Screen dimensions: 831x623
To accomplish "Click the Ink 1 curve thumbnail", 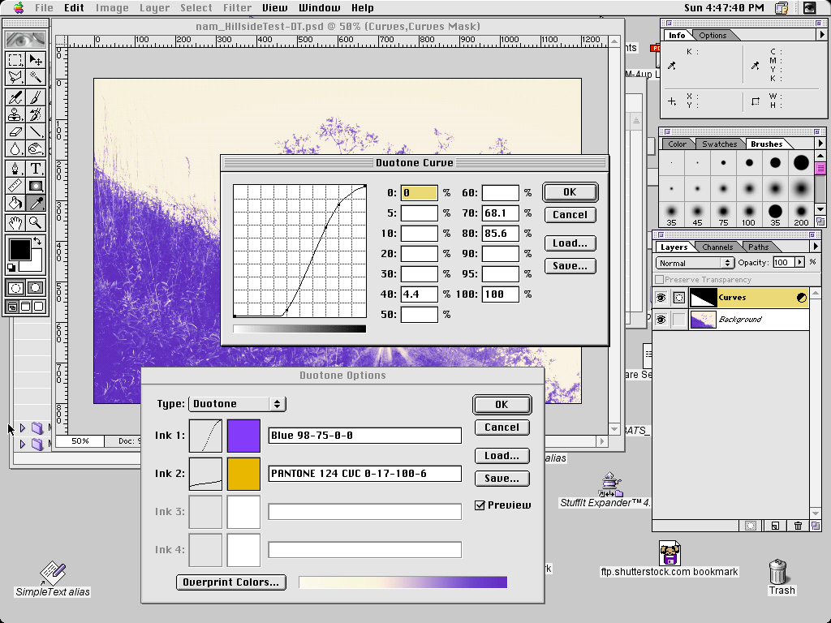I will click(x=205, y=436).
